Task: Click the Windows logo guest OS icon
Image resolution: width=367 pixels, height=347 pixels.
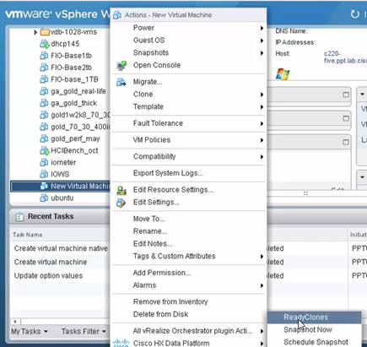Action: tap(283, 74)
